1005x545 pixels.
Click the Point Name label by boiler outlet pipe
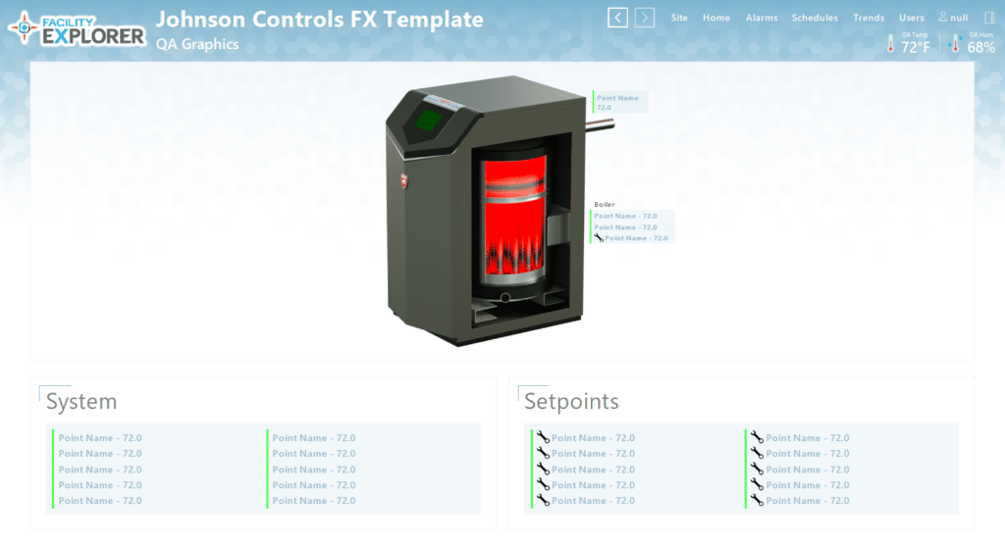tap(617, 98)
